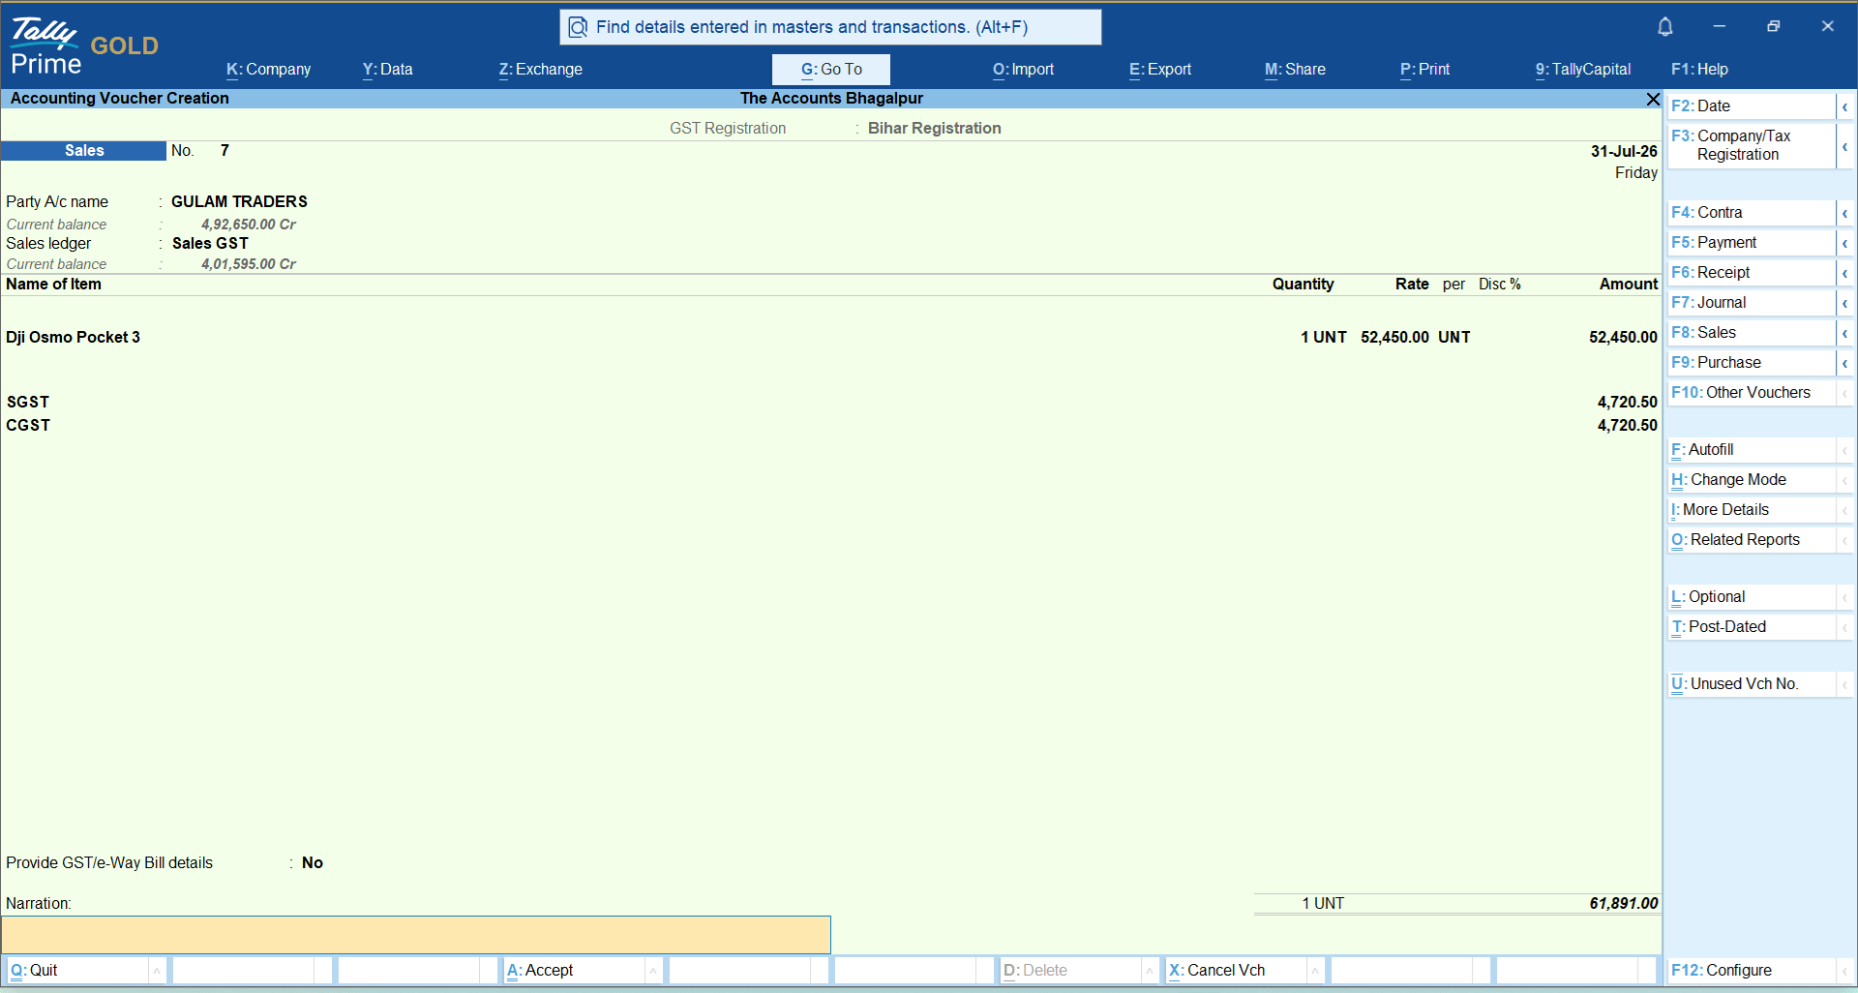Switch to Purchase voucher type

(1752, 363)
